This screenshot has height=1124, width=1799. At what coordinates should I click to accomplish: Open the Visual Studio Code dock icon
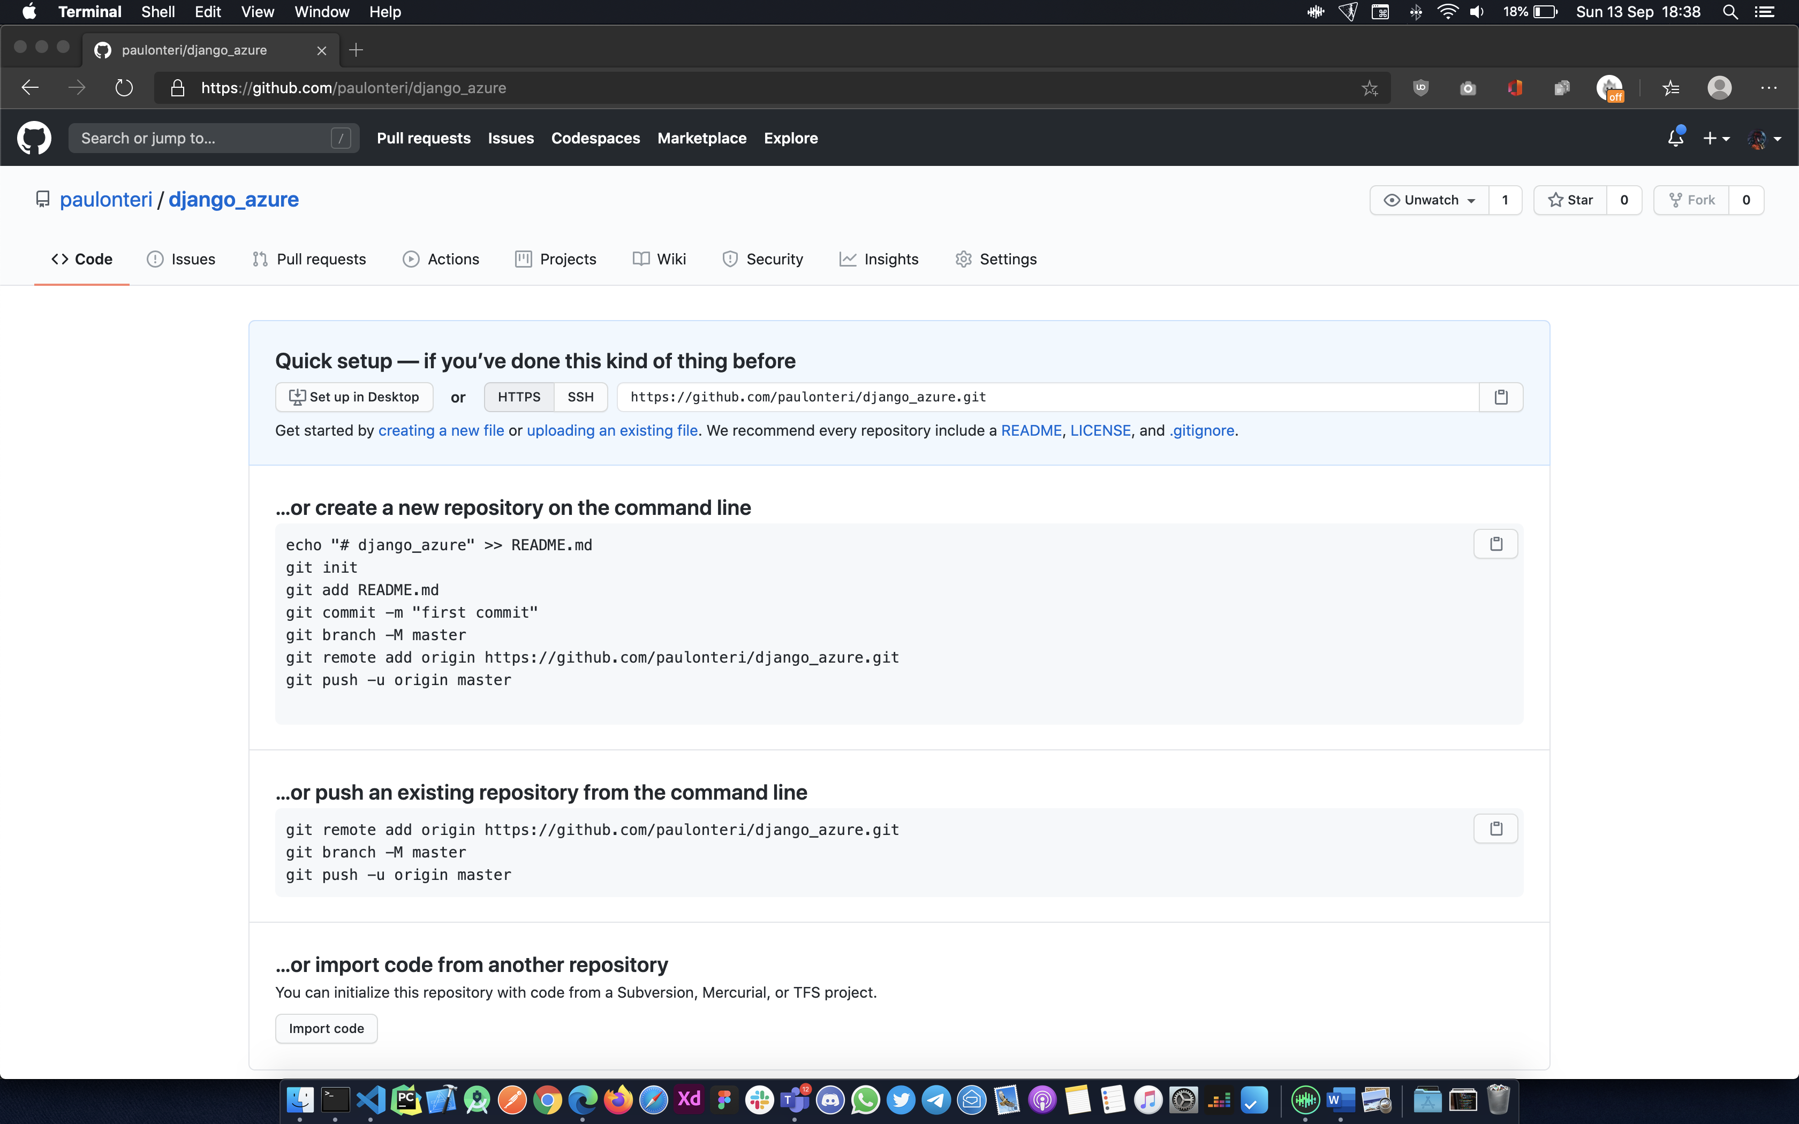coord(371,1099)
